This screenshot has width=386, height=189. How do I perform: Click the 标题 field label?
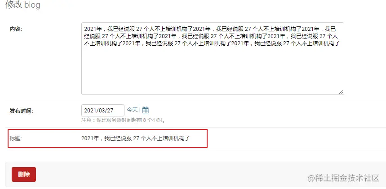(x=16, y=138)
